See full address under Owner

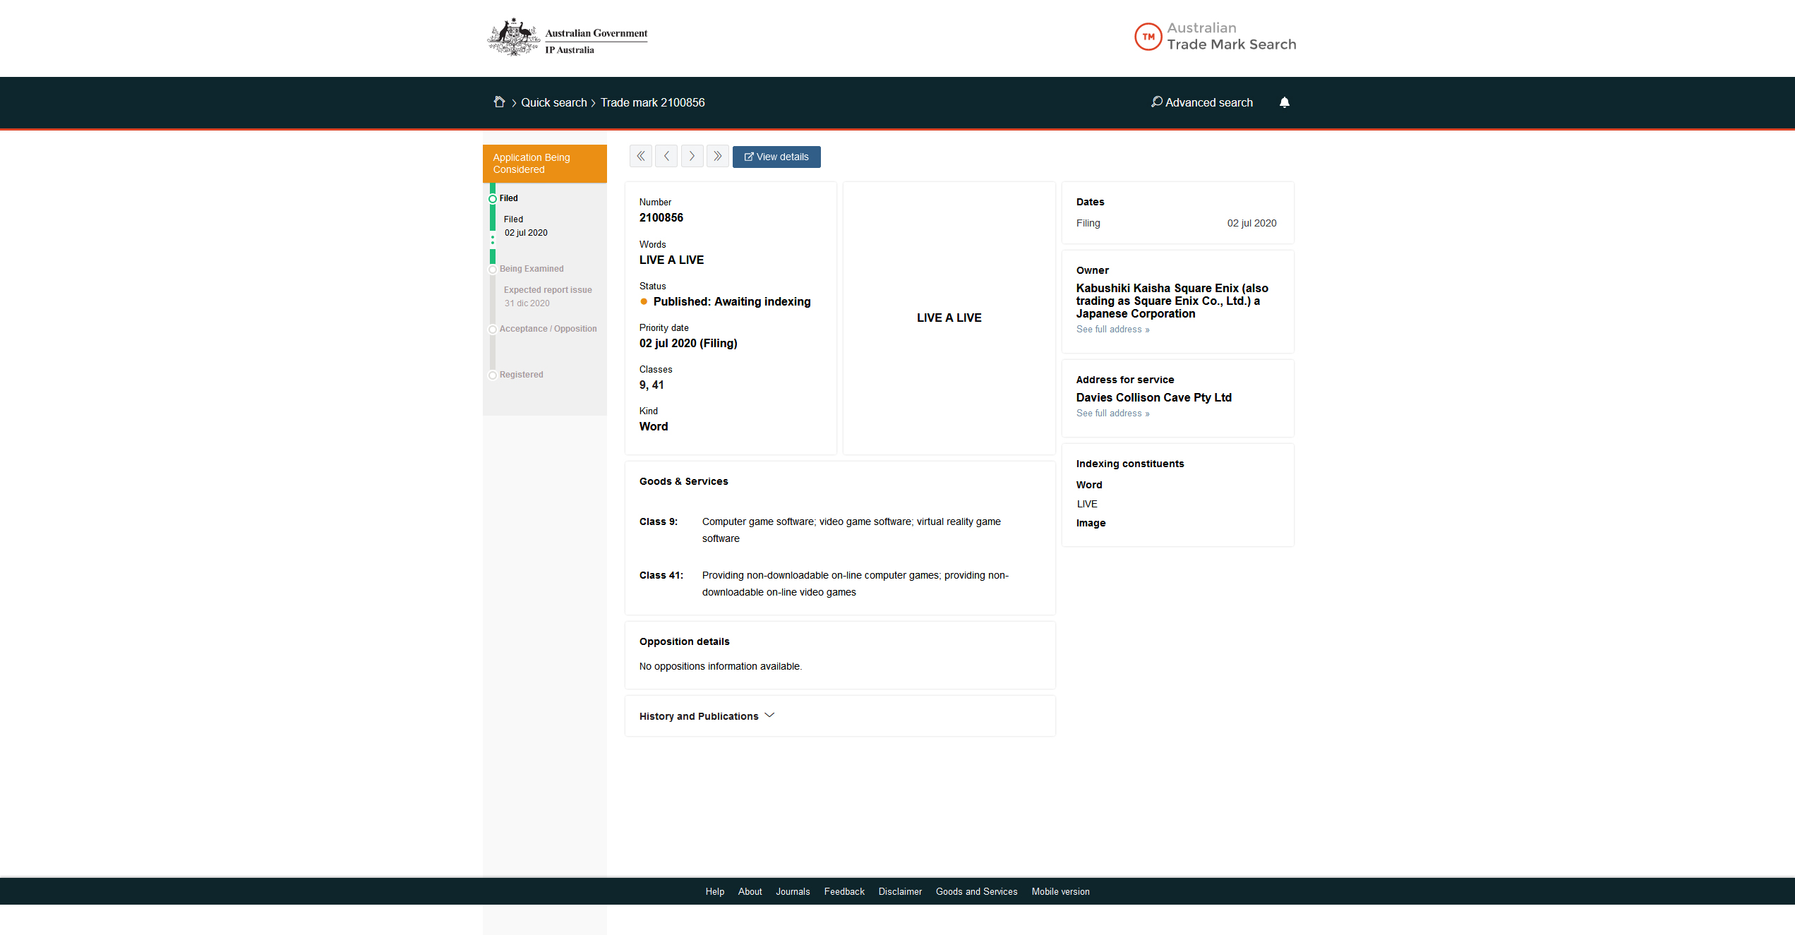(x=1112, y=330)
